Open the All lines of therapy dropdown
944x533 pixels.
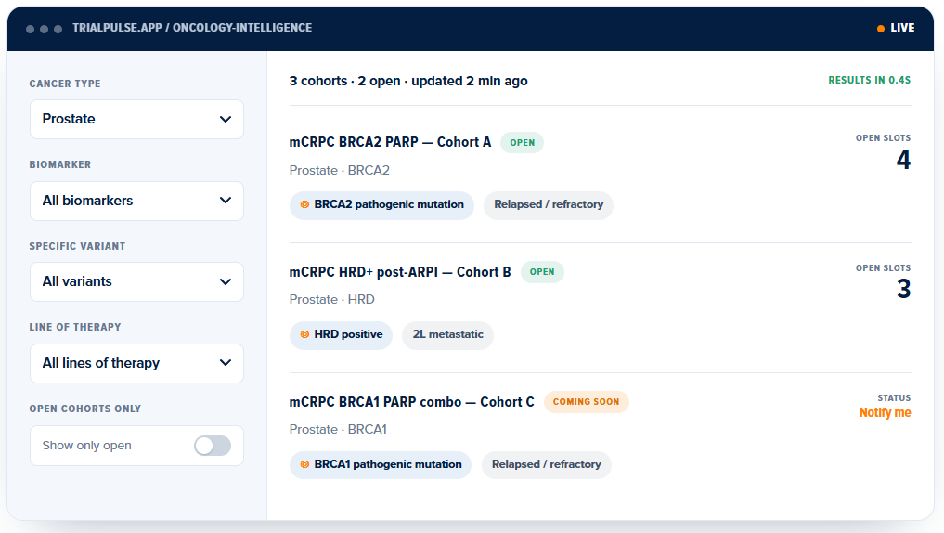coord(136,363)
